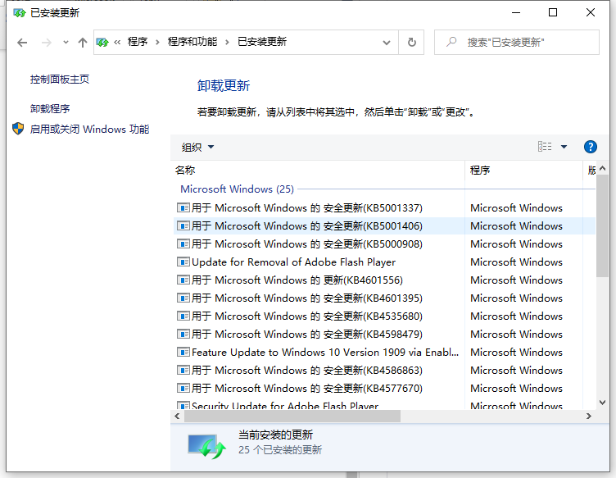Open the more view options dropdown arrow
Viewport: 616px width, 478px height.
pyautogui.click(x=564, y=147)
